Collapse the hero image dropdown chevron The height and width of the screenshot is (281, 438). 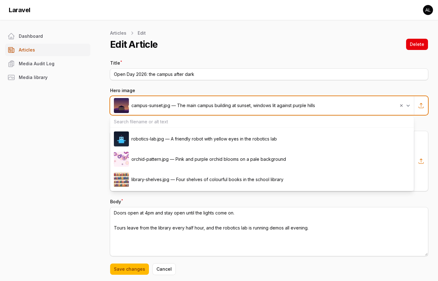pyautogui.click(x=408, y=106)
